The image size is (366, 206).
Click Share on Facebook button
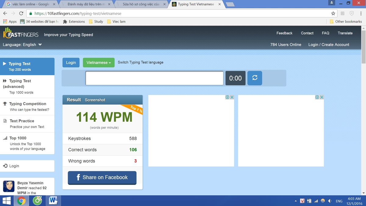(102, 178)
